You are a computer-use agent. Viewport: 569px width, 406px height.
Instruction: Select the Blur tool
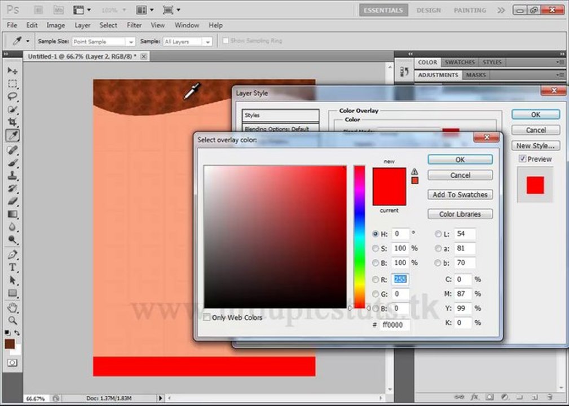click(x=12, y=227)
